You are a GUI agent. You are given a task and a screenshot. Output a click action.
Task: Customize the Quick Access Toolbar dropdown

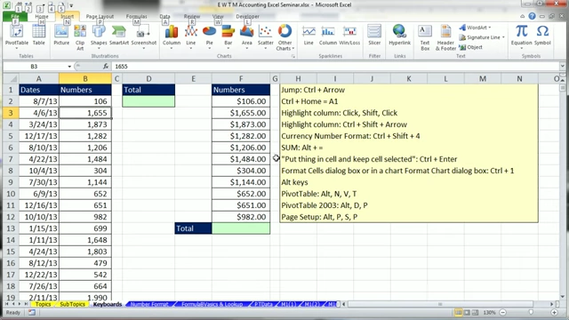pyautogui.click(x=71, y=5)
